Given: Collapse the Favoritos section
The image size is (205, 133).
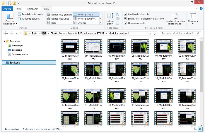Looking at the screenshot, I should pyautogui.click(x=4, y=41).
